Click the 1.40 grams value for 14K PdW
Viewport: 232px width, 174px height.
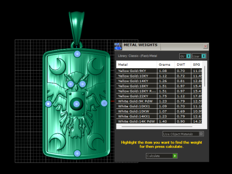coord(163,121)
